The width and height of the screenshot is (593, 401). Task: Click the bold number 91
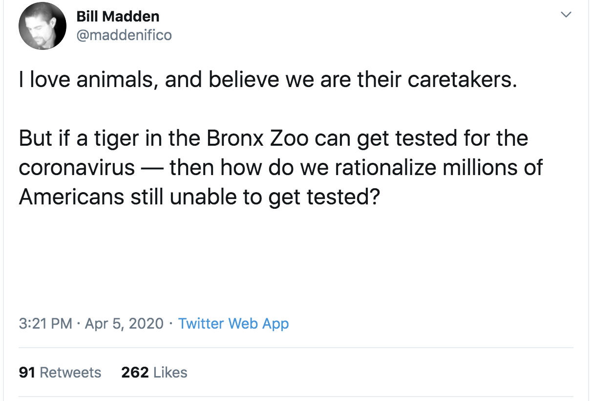click(x=27, y=372)
